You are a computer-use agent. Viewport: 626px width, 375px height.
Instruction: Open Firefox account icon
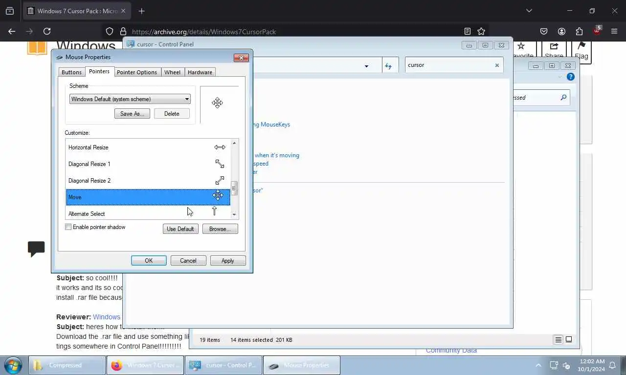(561, 31)
